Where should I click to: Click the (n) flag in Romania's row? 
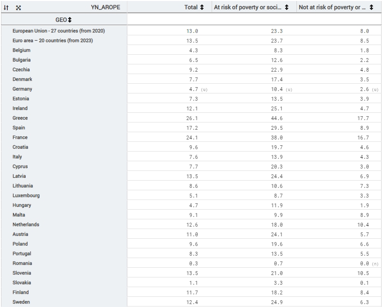(375, 264)
